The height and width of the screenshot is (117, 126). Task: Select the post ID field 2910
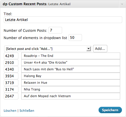(11, 62)
